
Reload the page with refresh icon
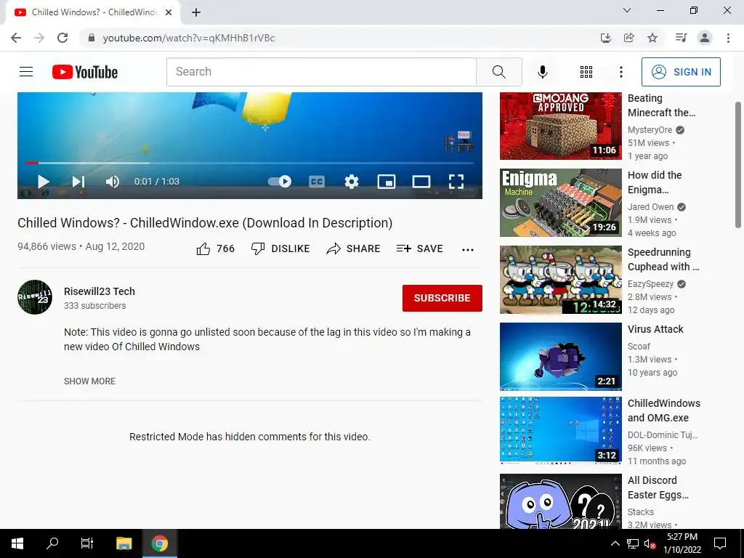pos(62,38)
